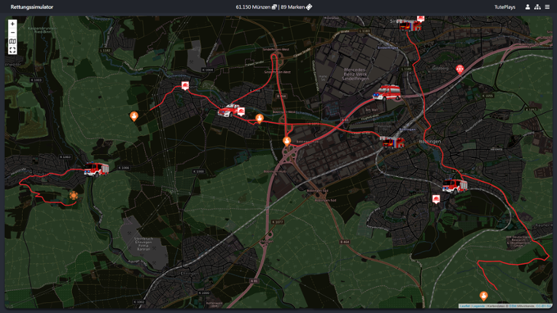
Task: Click the 89 Marken ticket balance
Action: pos(297,7)
